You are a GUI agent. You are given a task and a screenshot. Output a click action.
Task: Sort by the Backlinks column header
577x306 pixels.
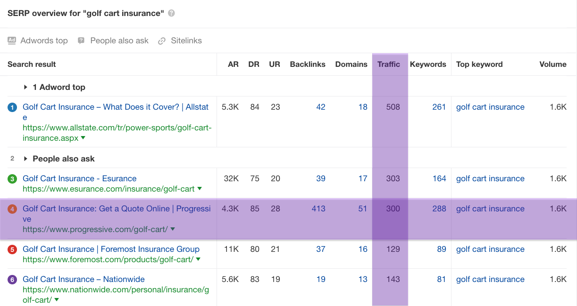pos(308,64)
